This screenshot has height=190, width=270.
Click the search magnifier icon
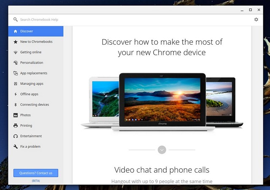[16, 19]
